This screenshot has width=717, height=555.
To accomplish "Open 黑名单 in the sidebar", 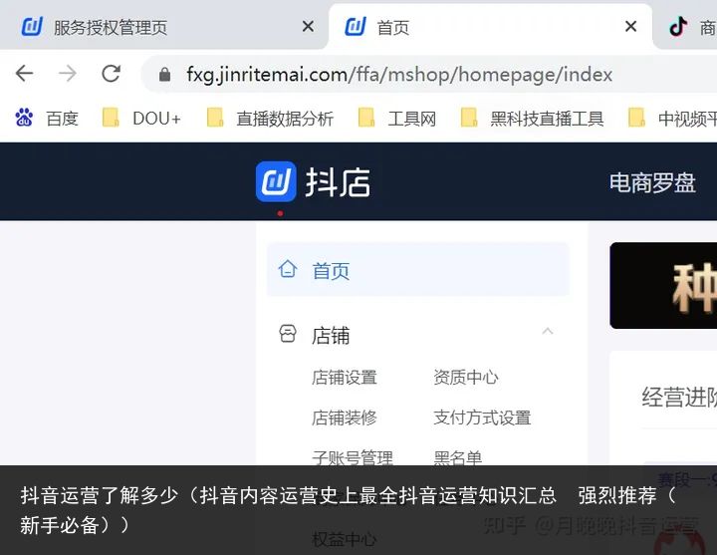I will (458, 457).
